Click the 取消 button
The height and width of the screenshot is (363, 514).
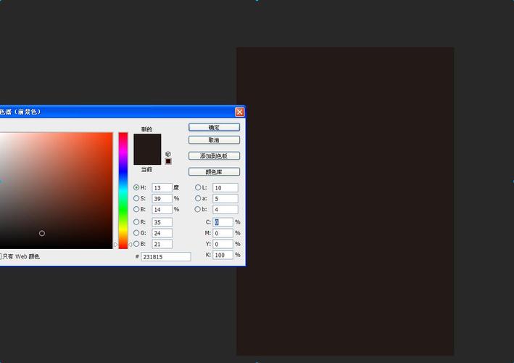coord(214,139)
